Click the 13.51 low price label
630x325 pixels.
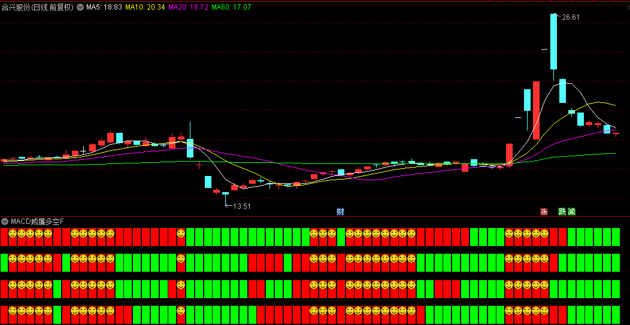pyautogui.click(x=241, y=206)
